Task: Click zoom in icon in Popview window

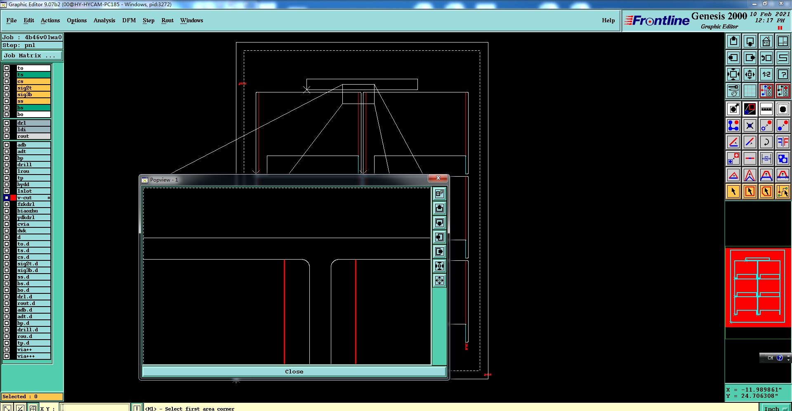Action: coord(439,266)
